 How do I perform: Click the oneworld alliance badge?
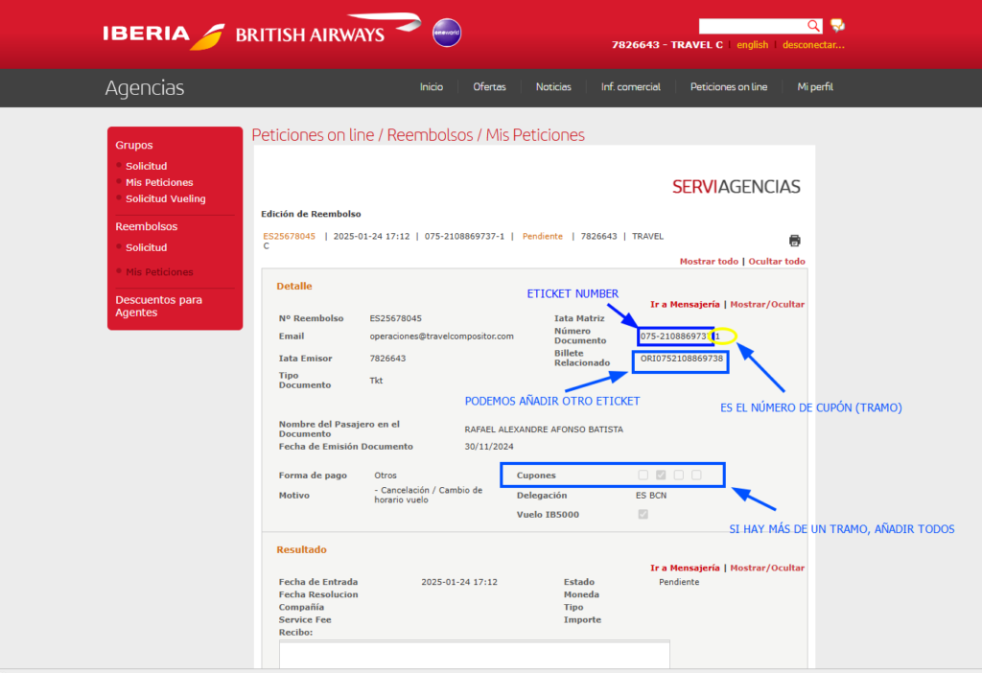click(446, 33)
